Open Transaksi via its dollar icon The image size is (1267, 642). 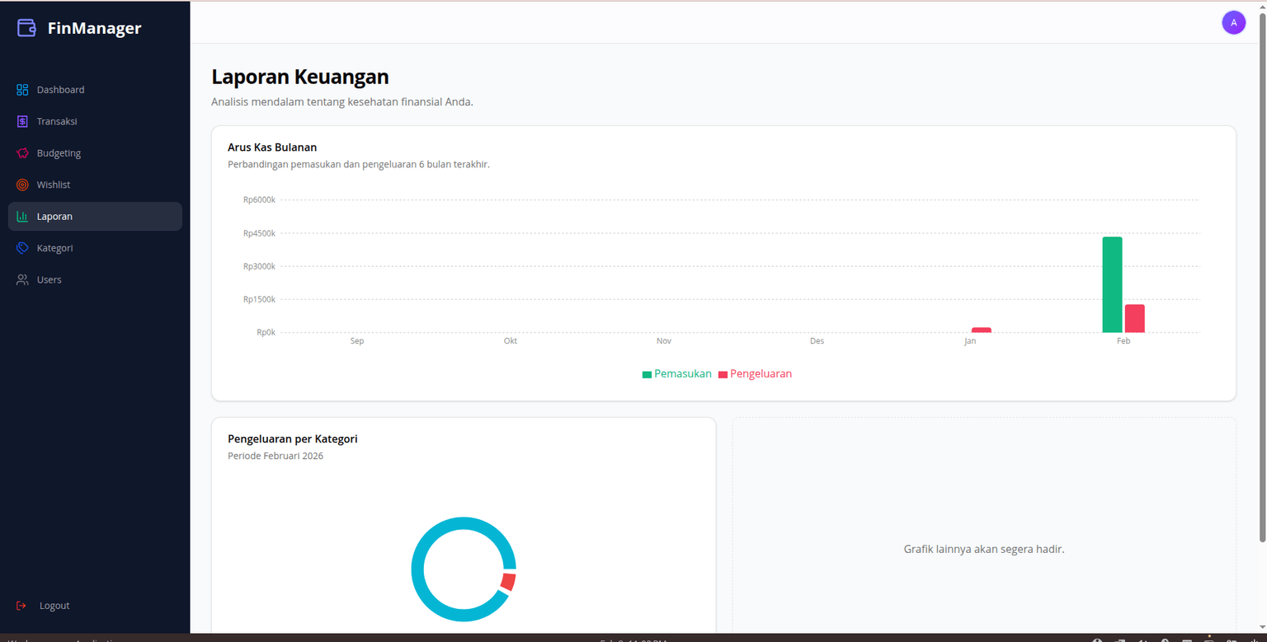coord(22,121)
